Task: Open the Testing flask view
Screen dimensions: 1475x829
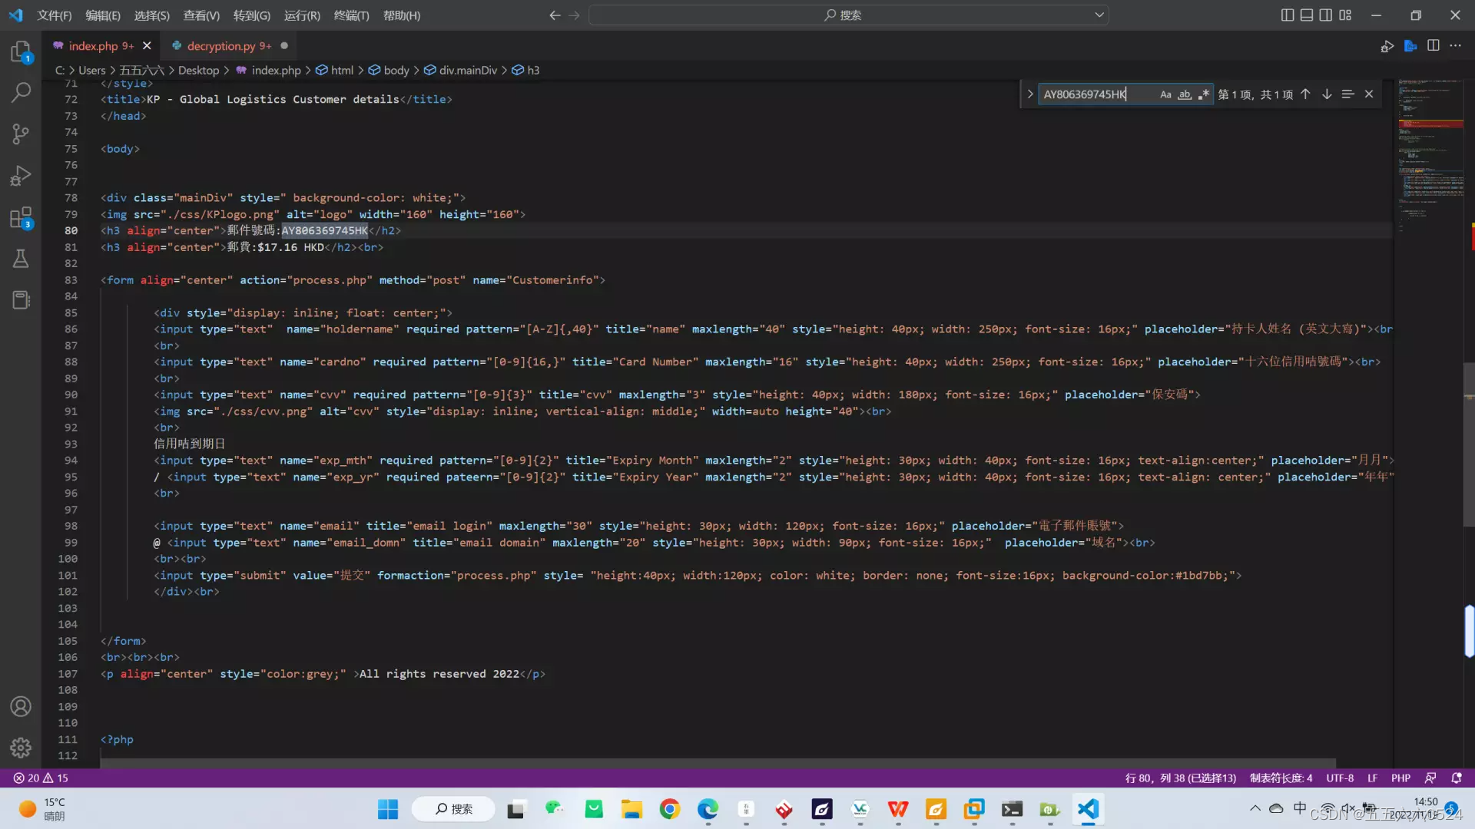Action: pyautogui.click(x=21, y=259)
